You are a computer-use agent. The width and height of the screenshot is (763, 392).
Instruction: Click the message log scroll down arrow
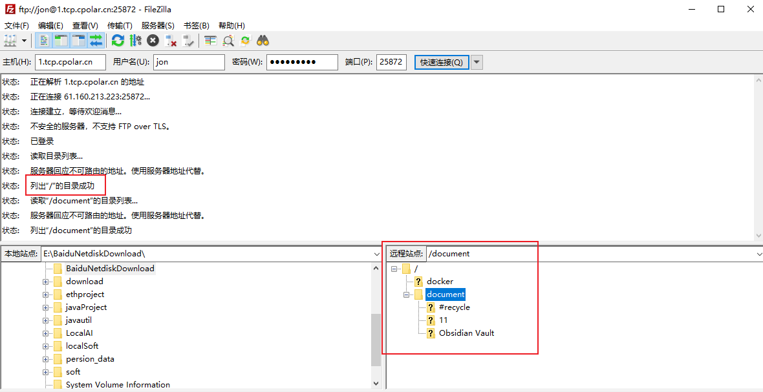click(758, 235)
